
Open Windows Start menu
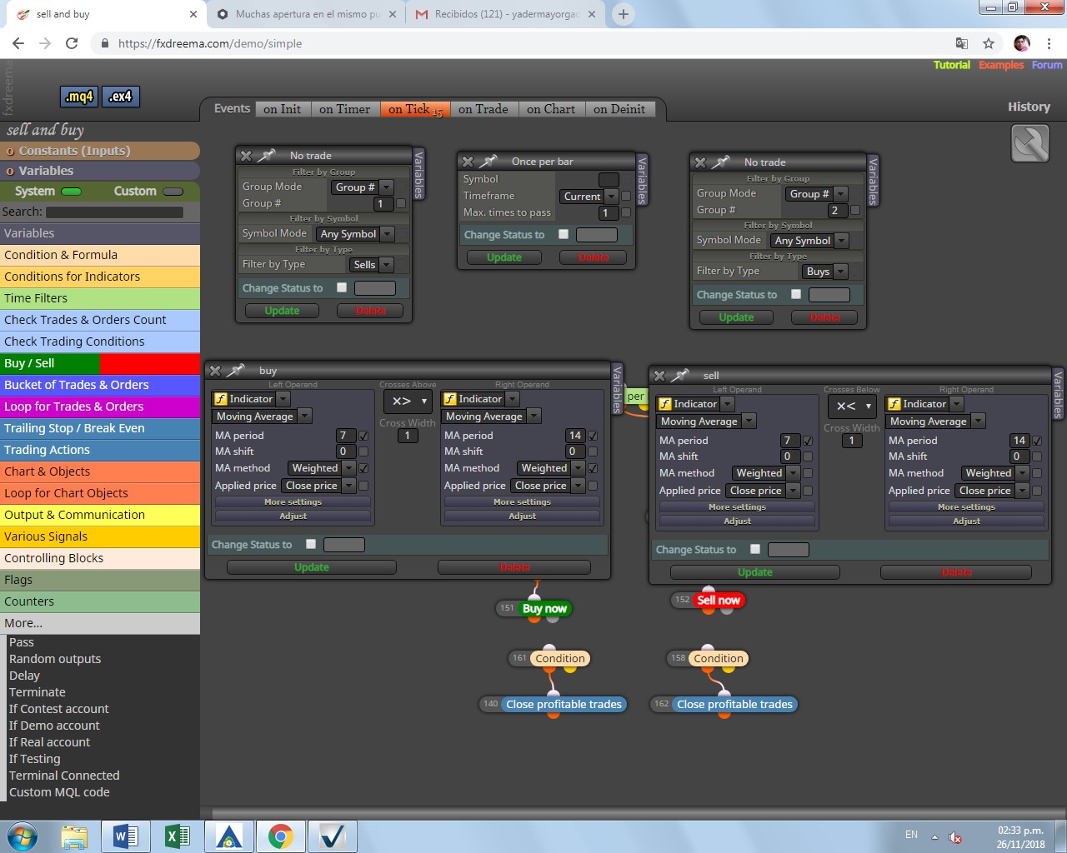pos(22,836)
